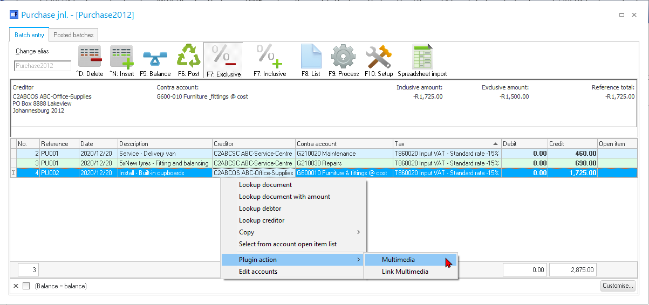The width and height of the screenshot is (649, 305).
Task: Choose Lookup document with amount
Action: point(284,197)
